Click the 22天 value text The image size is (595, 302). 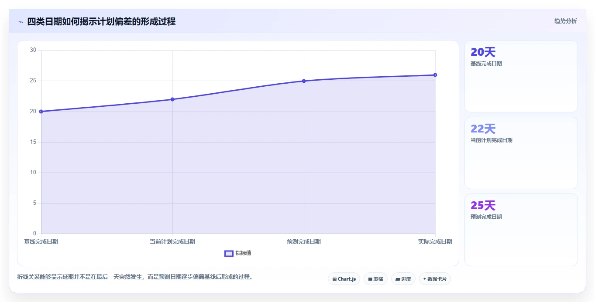483,129
